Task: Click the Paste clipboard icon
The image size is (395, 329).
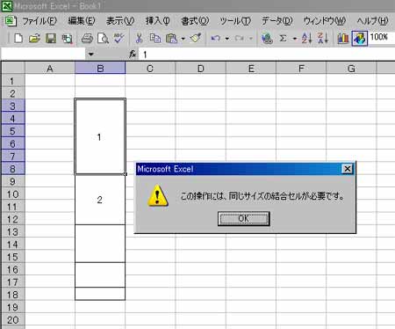Action: point(171,38)
